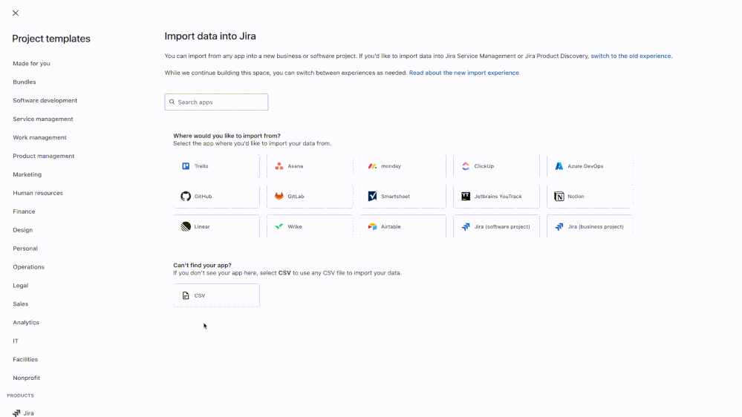Click the Azure DevOps logo icon
This screenshot has width=742, height=417.
click(x=559, y=166)
